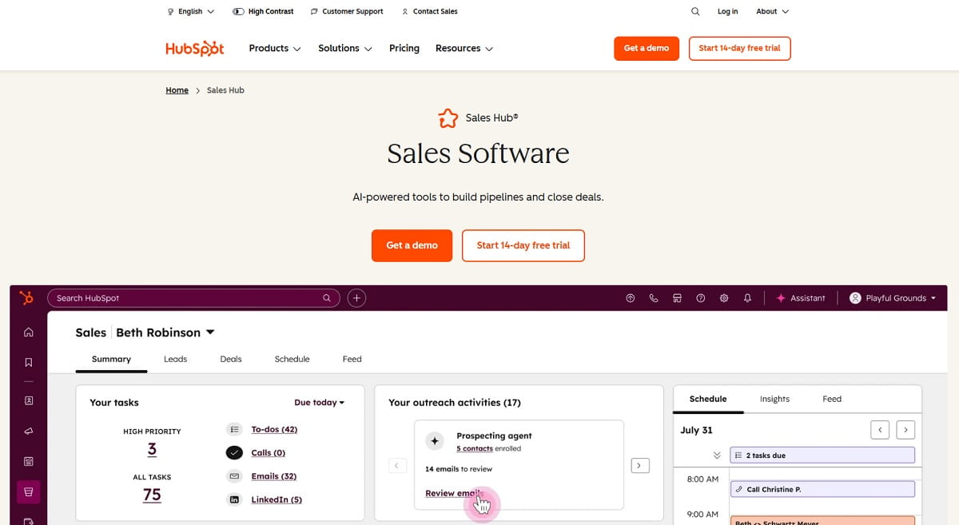Click the HubSpot sprocket icon in the app bar
This screenshot has height=525, width=959.
click(27, 298)
